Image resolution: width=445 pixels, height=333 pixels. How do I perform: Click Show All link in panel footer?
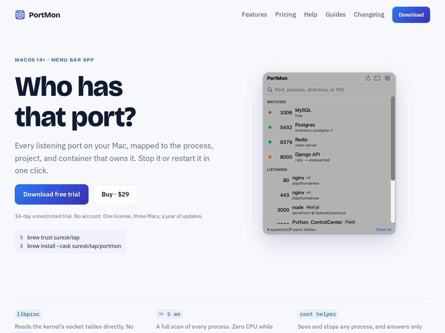point(384,229)
